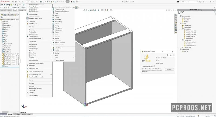Collapse the Connectors tools library folder
Screen dimensions: 216x117
coord(179,16)
